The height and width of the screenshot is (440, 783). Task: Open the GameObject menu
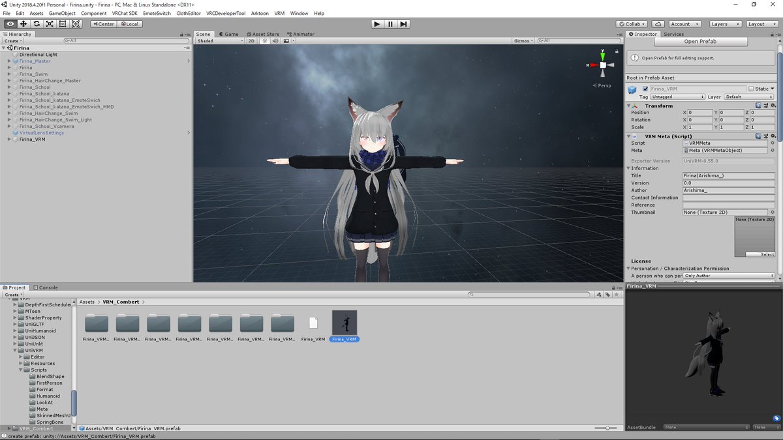[x=62, y=13]
